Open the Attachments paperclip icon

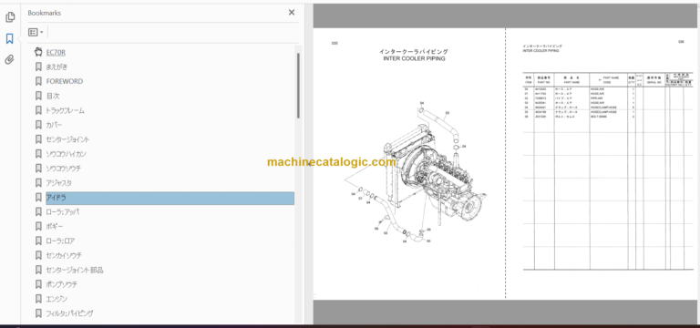click(x=10, y=60)
